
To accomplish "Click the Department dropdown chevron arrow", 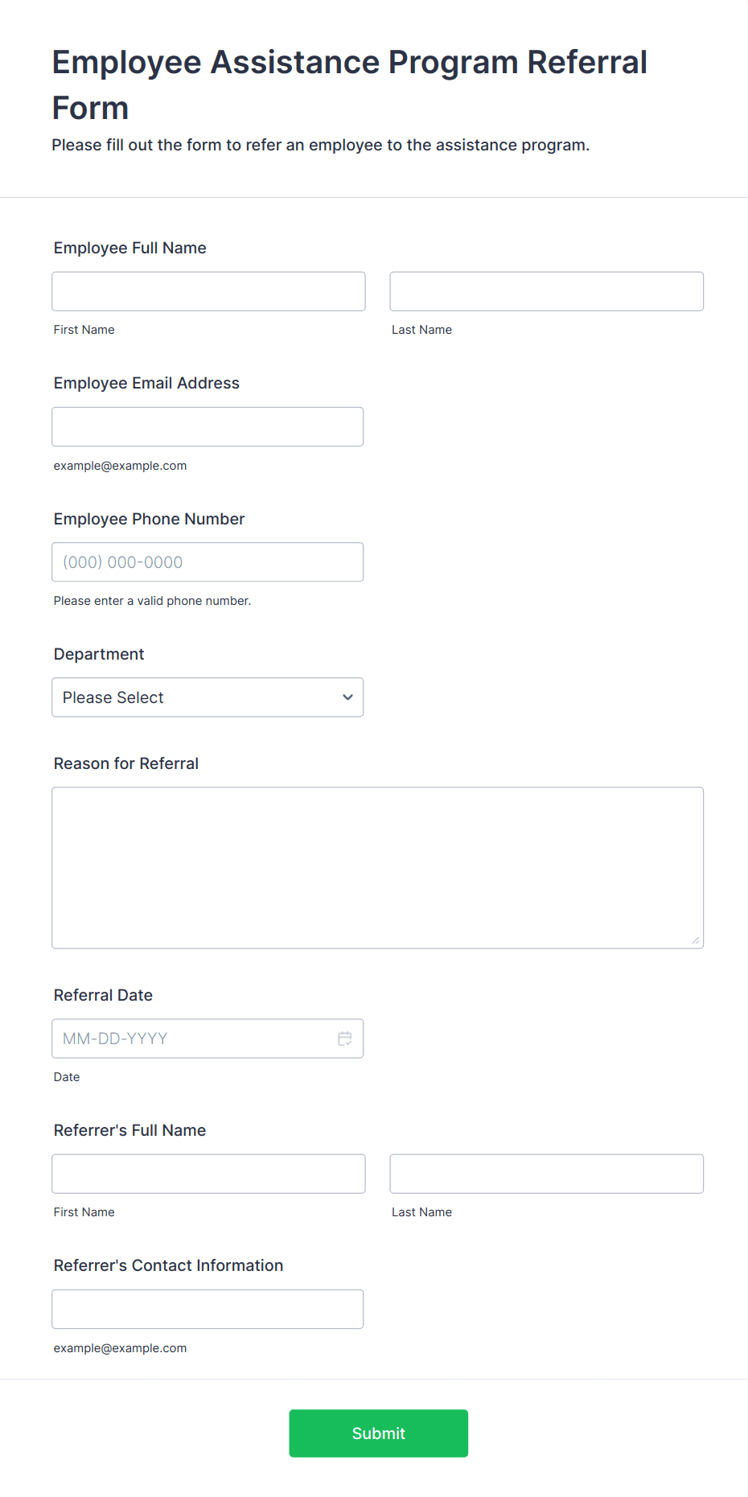I will (x=347, y=697).
